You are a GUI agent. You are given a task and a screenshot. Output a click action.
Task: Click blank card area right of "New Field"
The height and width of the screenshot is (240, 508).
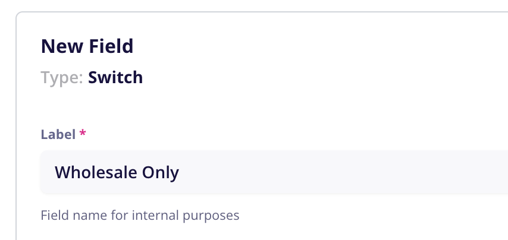pyautogui.click(x=321, y=46)
